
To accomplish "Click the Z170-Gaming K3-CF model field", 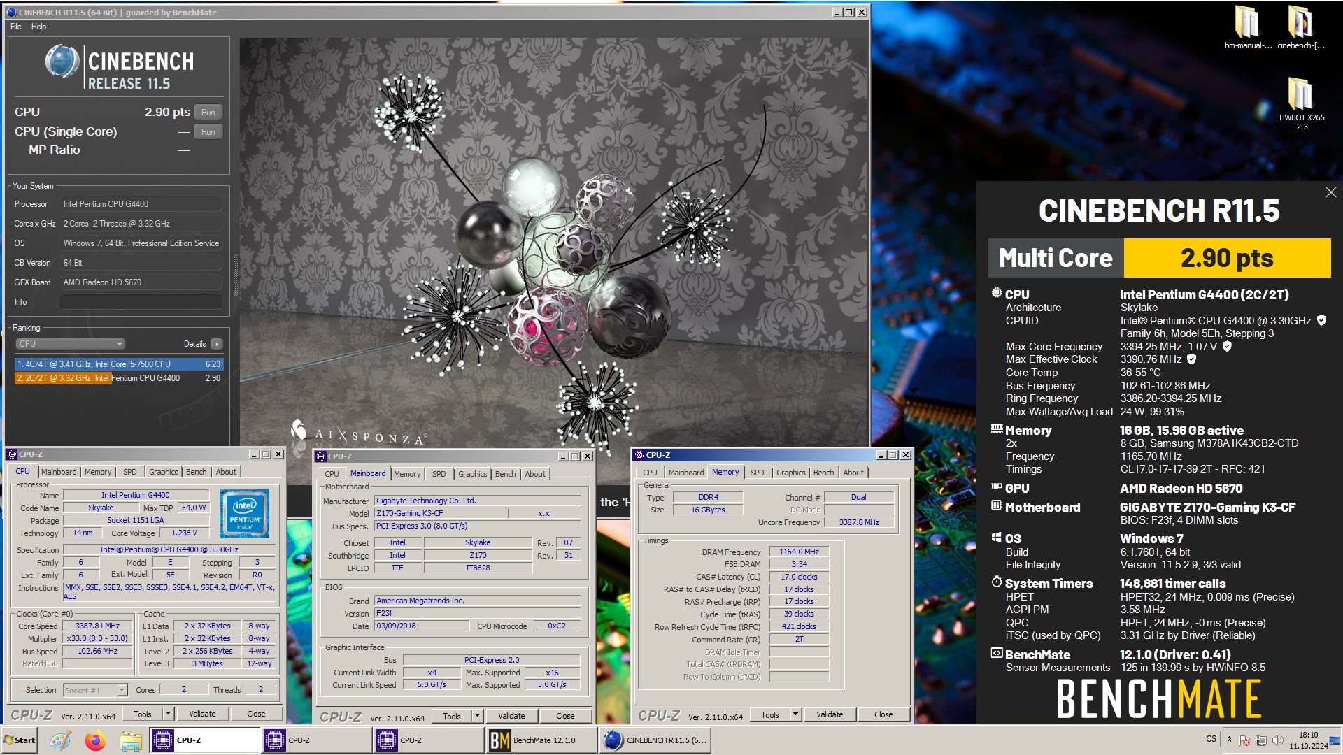I will (x=440, y=513).
